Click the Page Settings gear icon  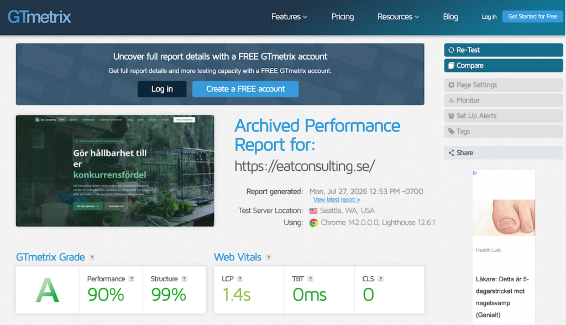click(x=451, y=85)
